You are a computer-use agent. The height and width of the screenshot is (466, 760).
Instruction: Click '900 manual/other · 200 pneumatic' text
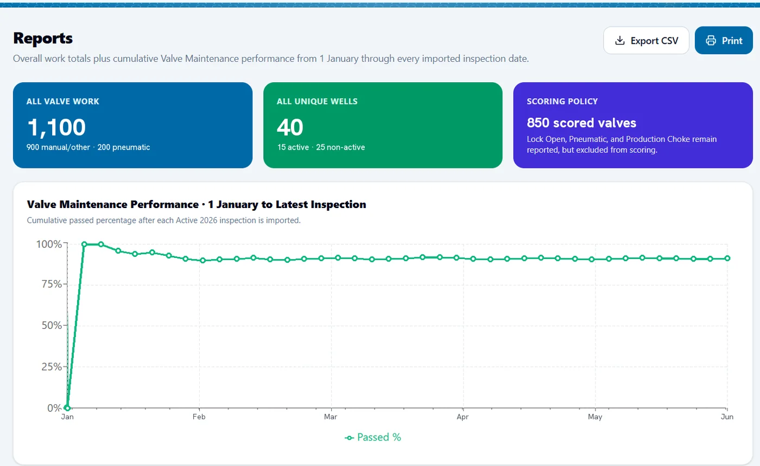tap(88, 147)
